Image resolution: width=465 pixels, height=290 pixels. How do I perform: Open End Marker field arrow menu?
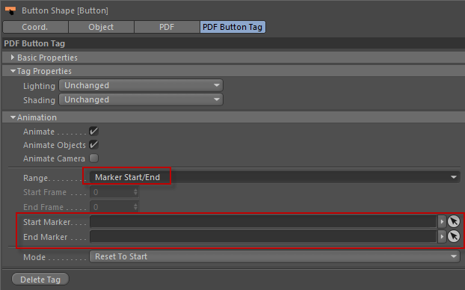pyautogui.click(x=442, y=236)
